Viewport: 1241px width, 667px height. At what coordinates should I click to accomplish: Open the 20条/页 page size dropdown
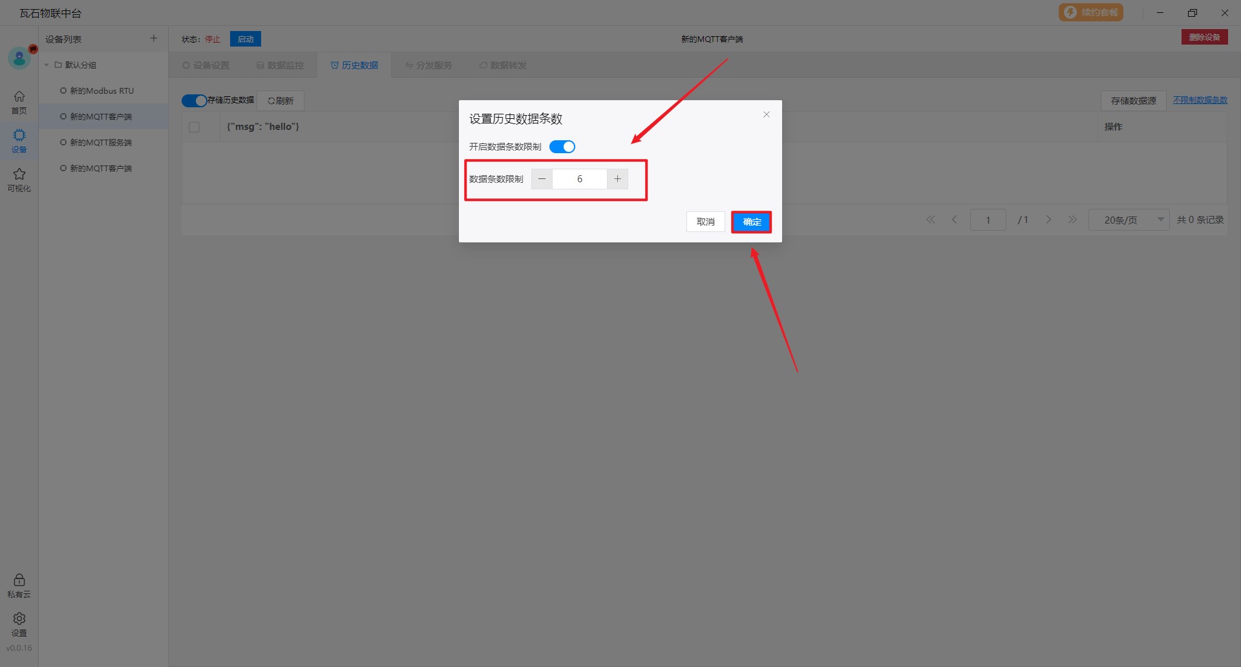point(1129,220)
